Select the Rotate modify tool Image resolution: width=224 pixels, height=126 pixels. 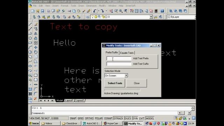(36, 52)
